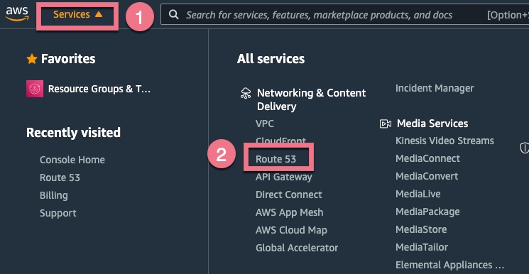The image size is (529, 274).
Task: Click the Media Services camera icon
Action: 386,124
